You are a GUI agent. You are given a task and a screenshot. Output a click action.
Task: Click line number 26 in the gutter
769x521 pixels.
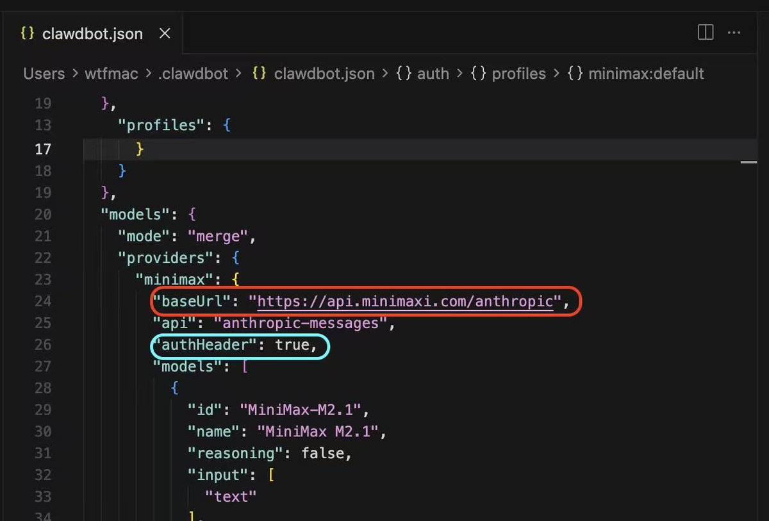42,345
